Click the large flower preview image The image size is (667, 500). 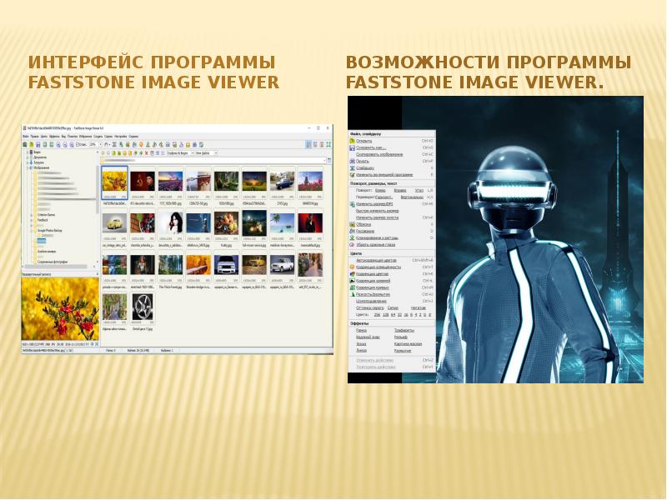click(60, 309)
